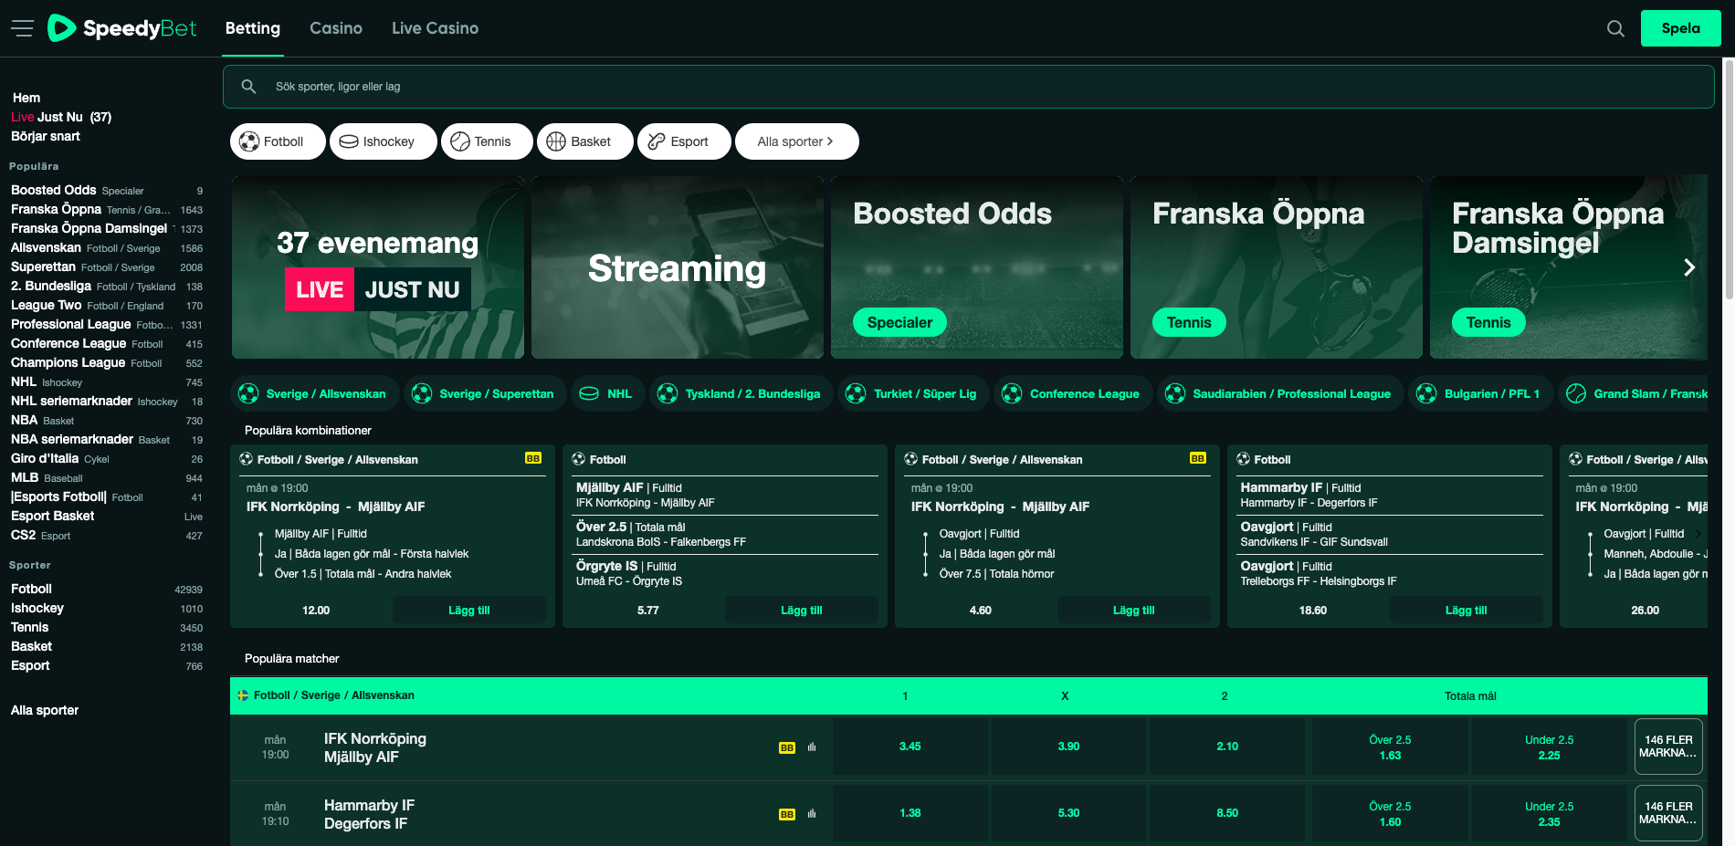The image size is (1735, 846).
Task: Focus the sports search field
Action: [x=968, y=87]
